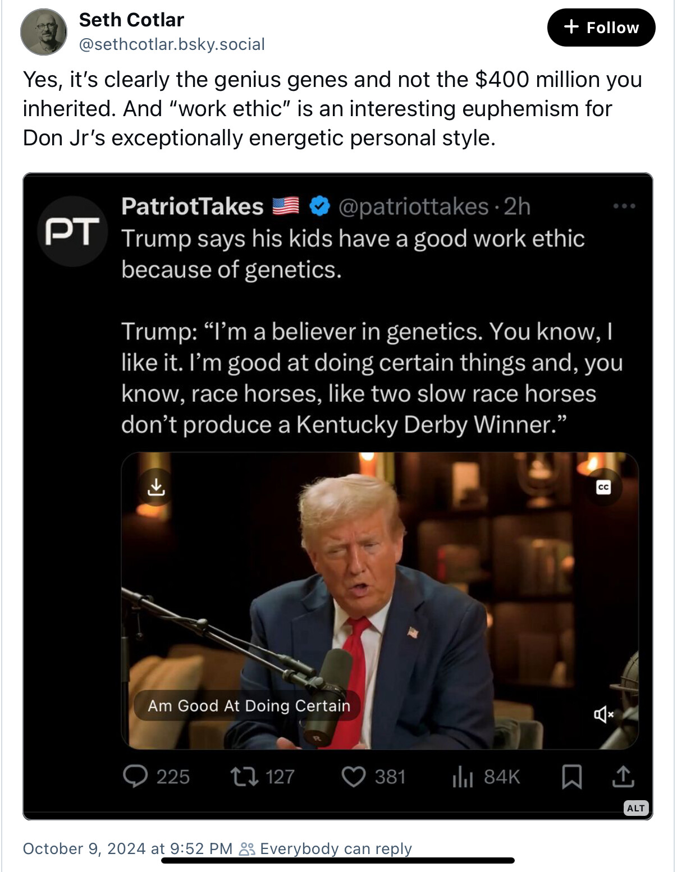Play the Trump interview video thumbnail
The width and height of the screenshot is (677, 872).
(379, 600)
